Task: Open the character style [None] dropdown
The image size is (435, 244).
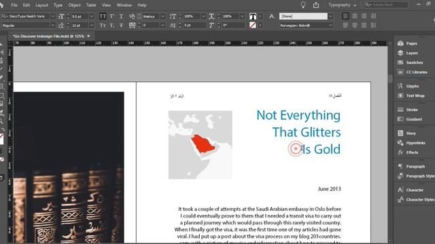Action: (330, 16)
